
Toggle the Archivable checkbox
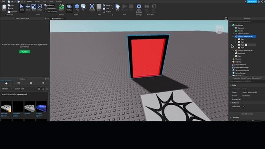click(243, 106)
